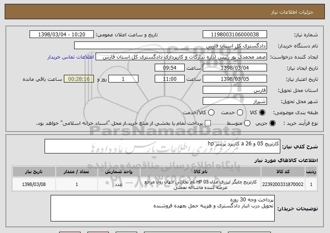This screenshot has width=330, height=233.
Task: Click the HP 05 cartridge product name cell
Action: 201,185
